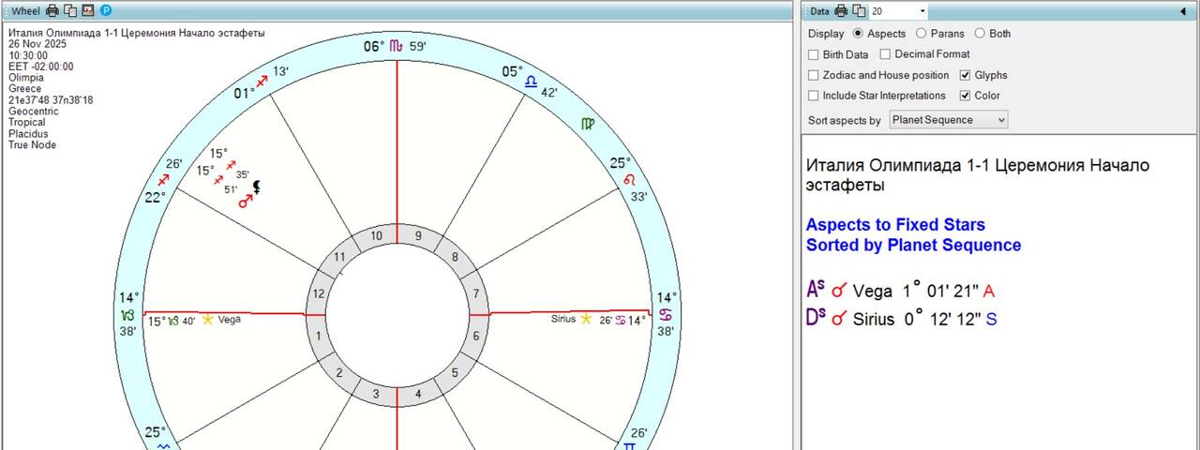Choose the Both display option
The height and width of the screenshot is (450, 1200).
(980, 34)
